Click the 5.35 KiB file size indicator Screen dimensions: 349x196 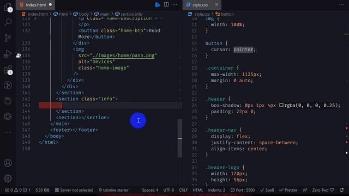click(43, 190)
